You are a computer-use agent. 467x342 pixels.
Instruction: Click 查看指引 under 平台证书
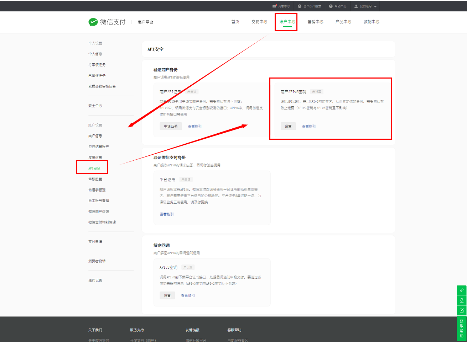coord(166,214)
